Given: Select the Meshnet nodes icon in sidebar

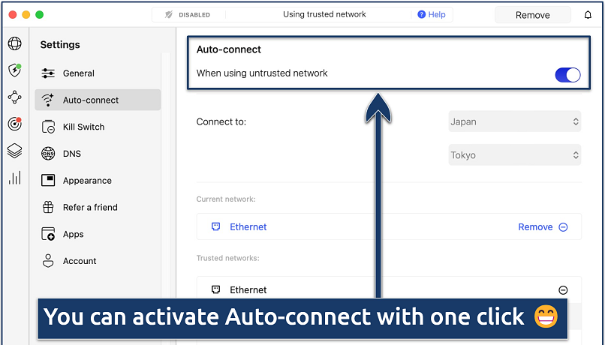Looking at the screenshot, I should click(x=14, y=97).
